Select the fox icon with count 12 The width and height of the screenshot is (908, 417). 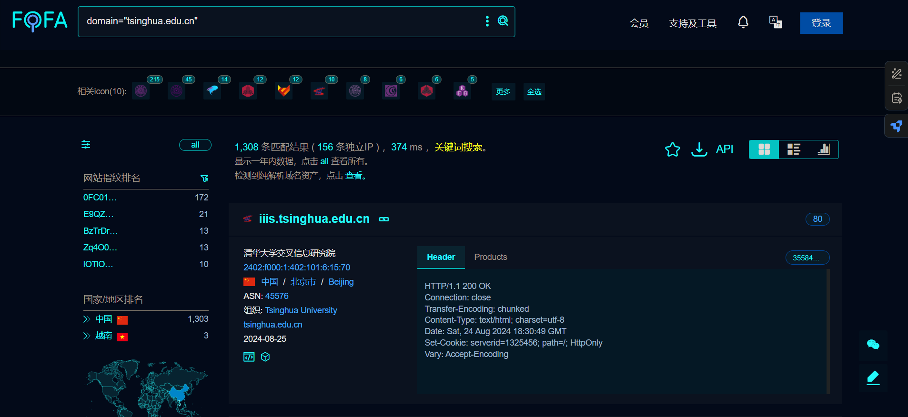[284, 90]
